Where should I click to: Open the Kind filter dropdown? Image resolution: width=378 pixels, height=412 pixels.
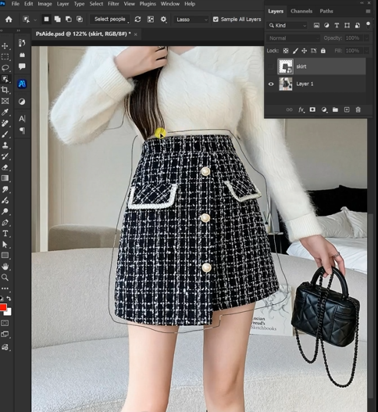287,26
